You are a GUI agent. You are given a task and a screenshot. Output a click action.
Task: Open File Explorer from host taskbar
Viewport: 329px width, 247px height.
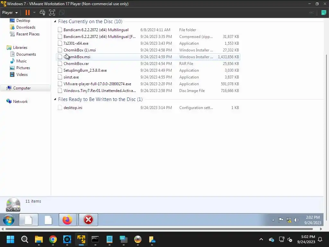39,239
